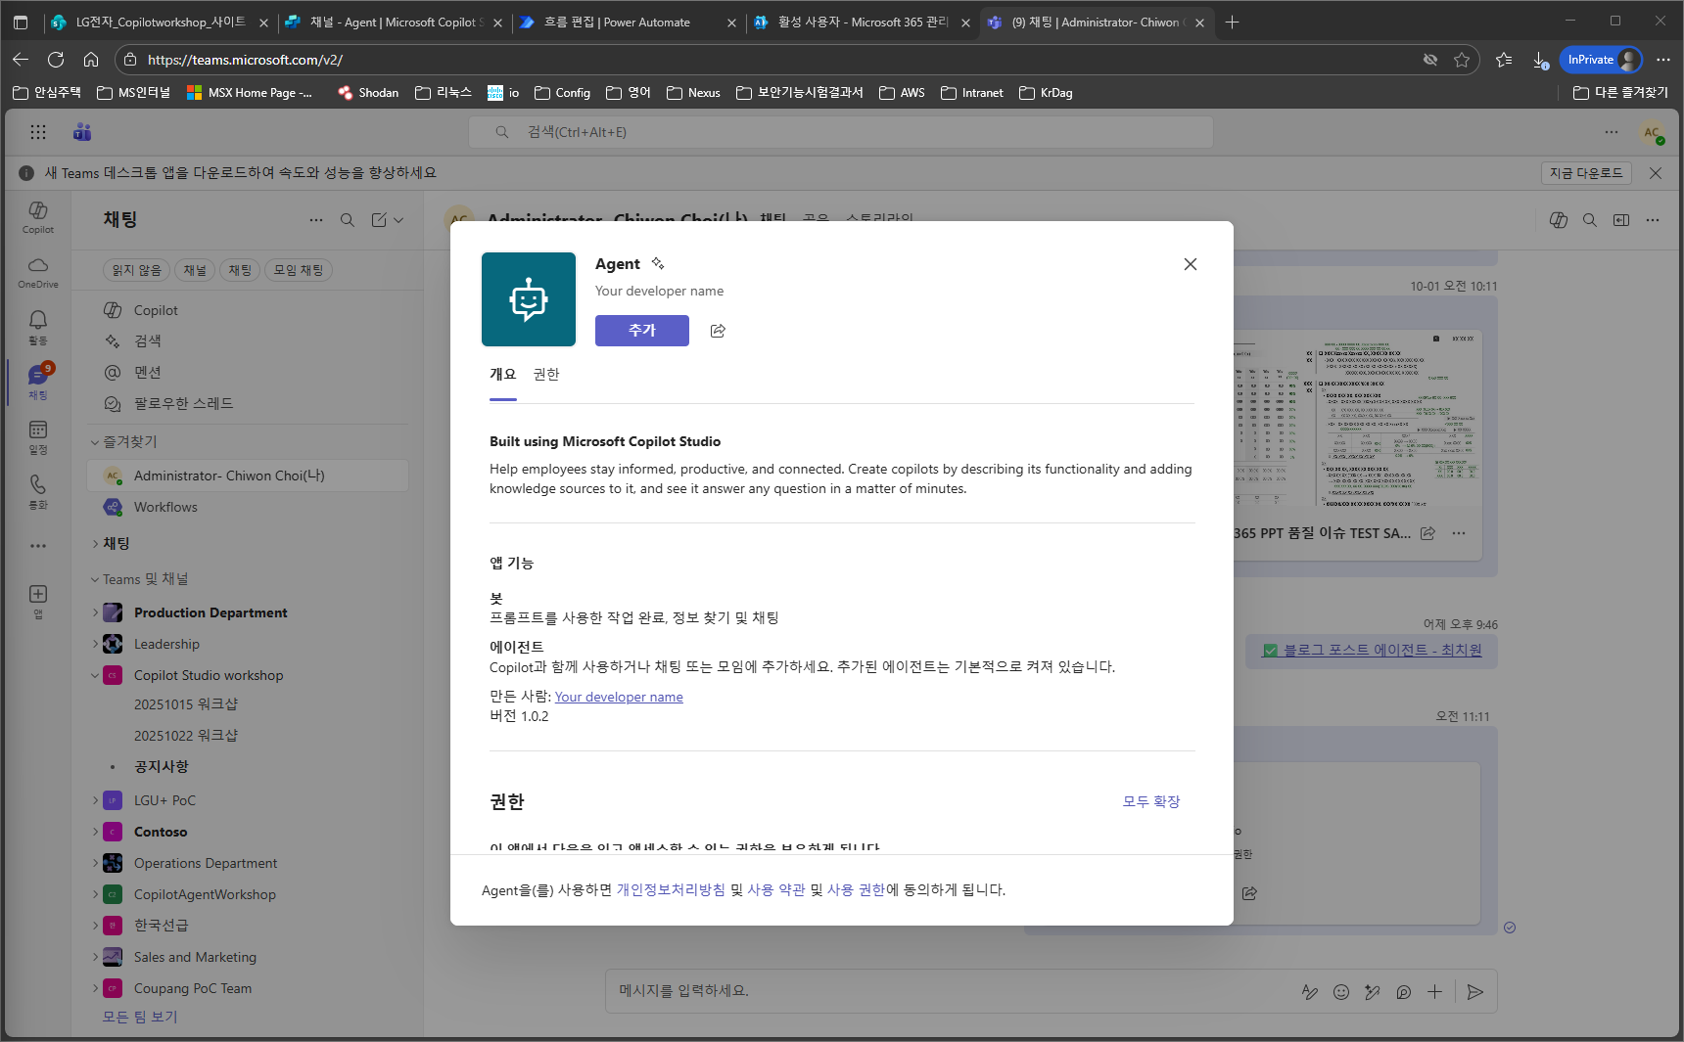Expand the Production Department team
This screenshot has width=1684, height=1042.
tap(95, 612)
